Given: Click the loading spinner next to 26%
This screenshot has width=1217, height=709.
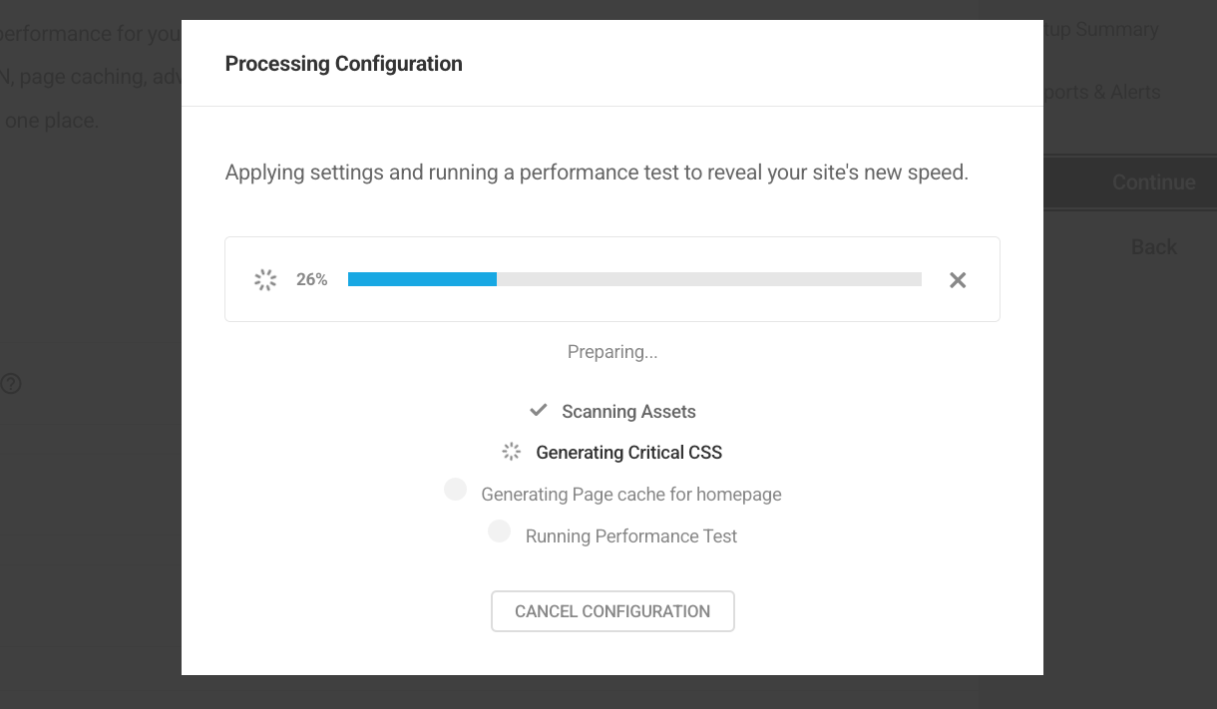Looking at the screenshot, I should 265,280.
